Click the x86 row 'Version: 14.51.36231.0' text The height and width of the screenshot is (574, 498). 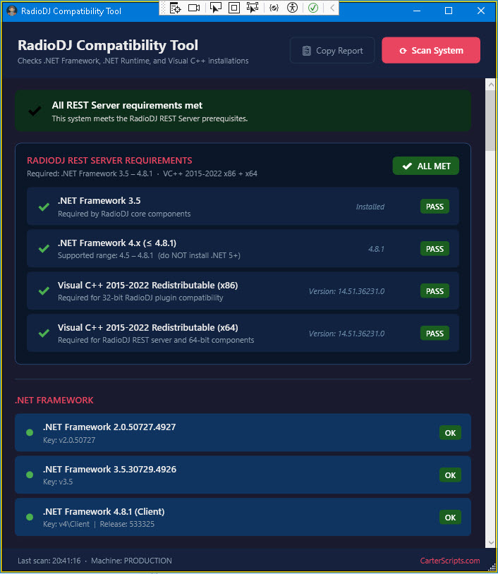[x=346, y=291]
